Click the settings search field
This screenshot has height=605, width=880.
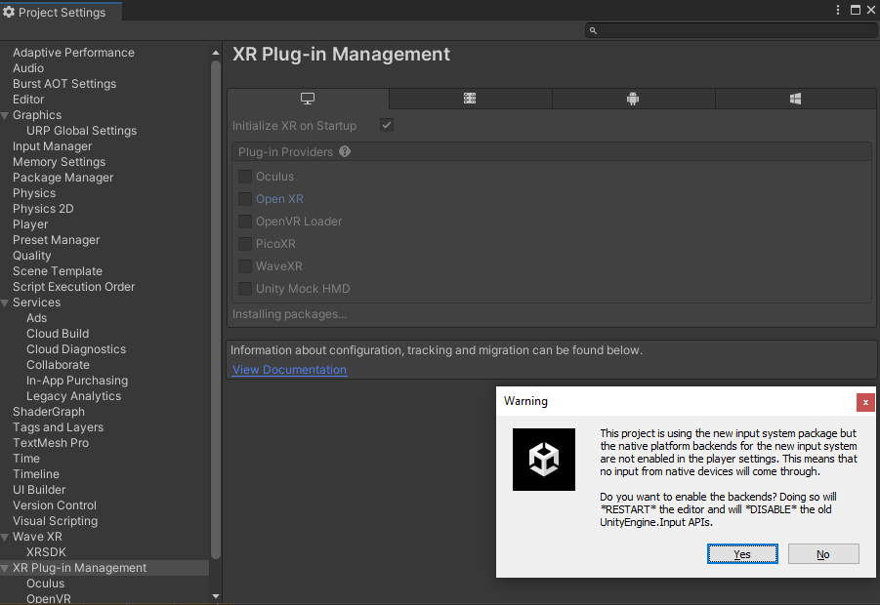731,31
